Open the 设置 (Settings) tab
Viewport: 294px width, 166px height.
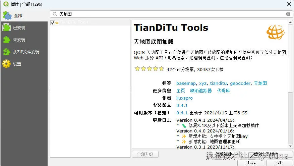24,64
